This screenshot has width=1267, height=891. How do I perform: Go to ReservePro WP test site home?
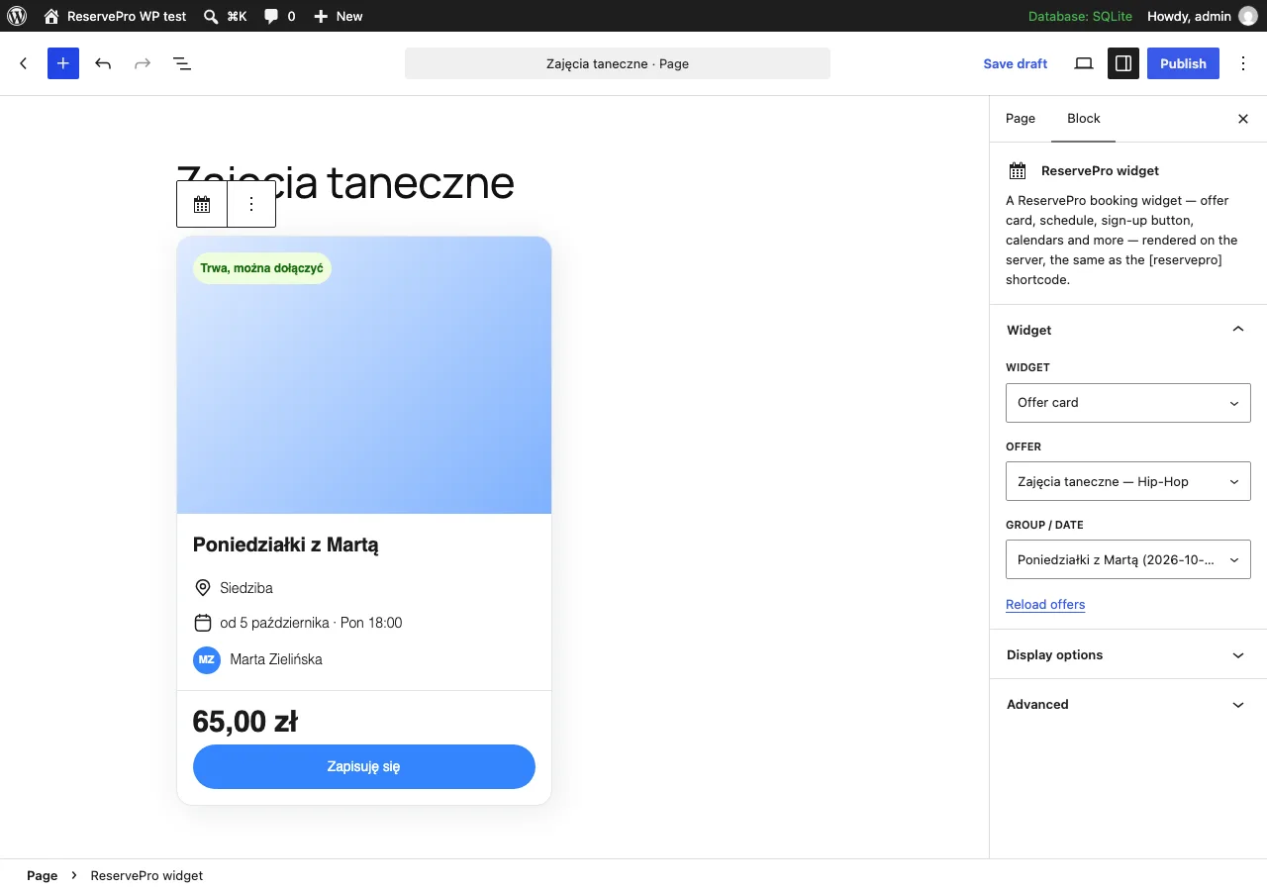point(115,16)
